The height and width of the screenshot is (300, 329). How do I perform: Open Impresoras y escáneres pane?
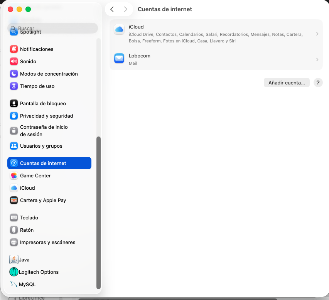47,242
